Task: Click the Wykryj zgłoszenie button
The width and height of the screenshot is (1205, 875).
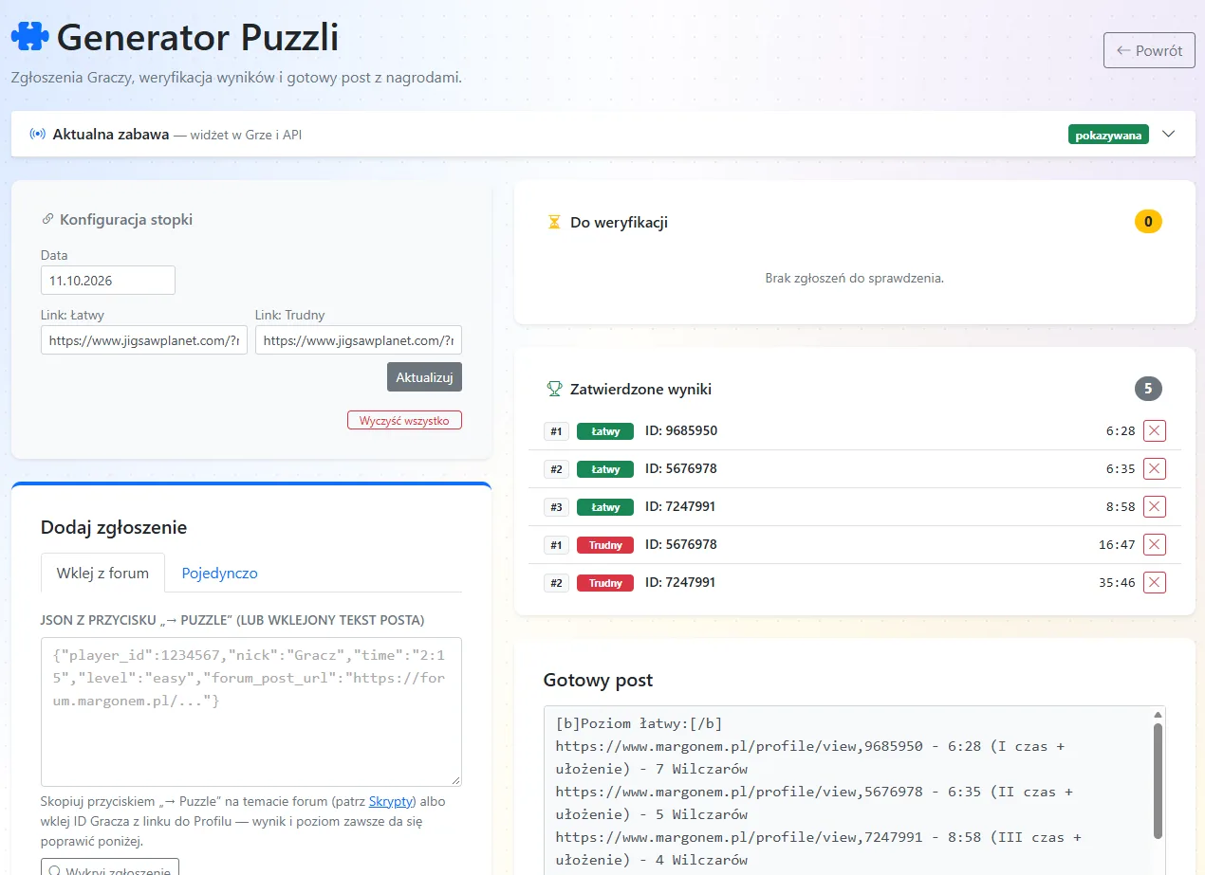Action: click(110, 866)
